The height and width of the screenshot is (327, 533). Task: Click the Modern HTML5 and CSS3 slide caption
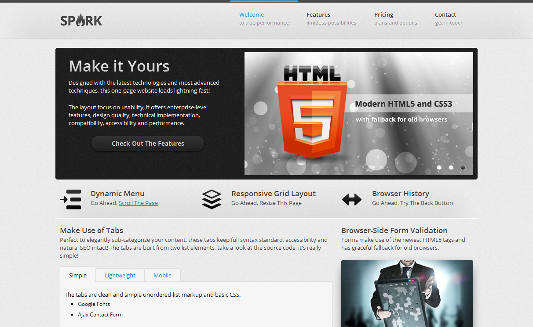point(403,104)
